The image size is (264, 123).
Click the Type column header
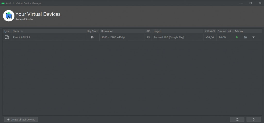[7, 31]
